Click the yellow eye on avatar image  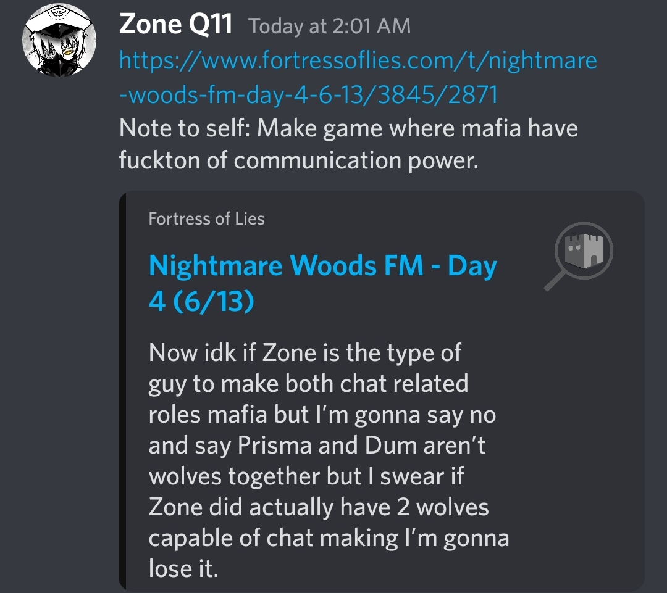68,52
